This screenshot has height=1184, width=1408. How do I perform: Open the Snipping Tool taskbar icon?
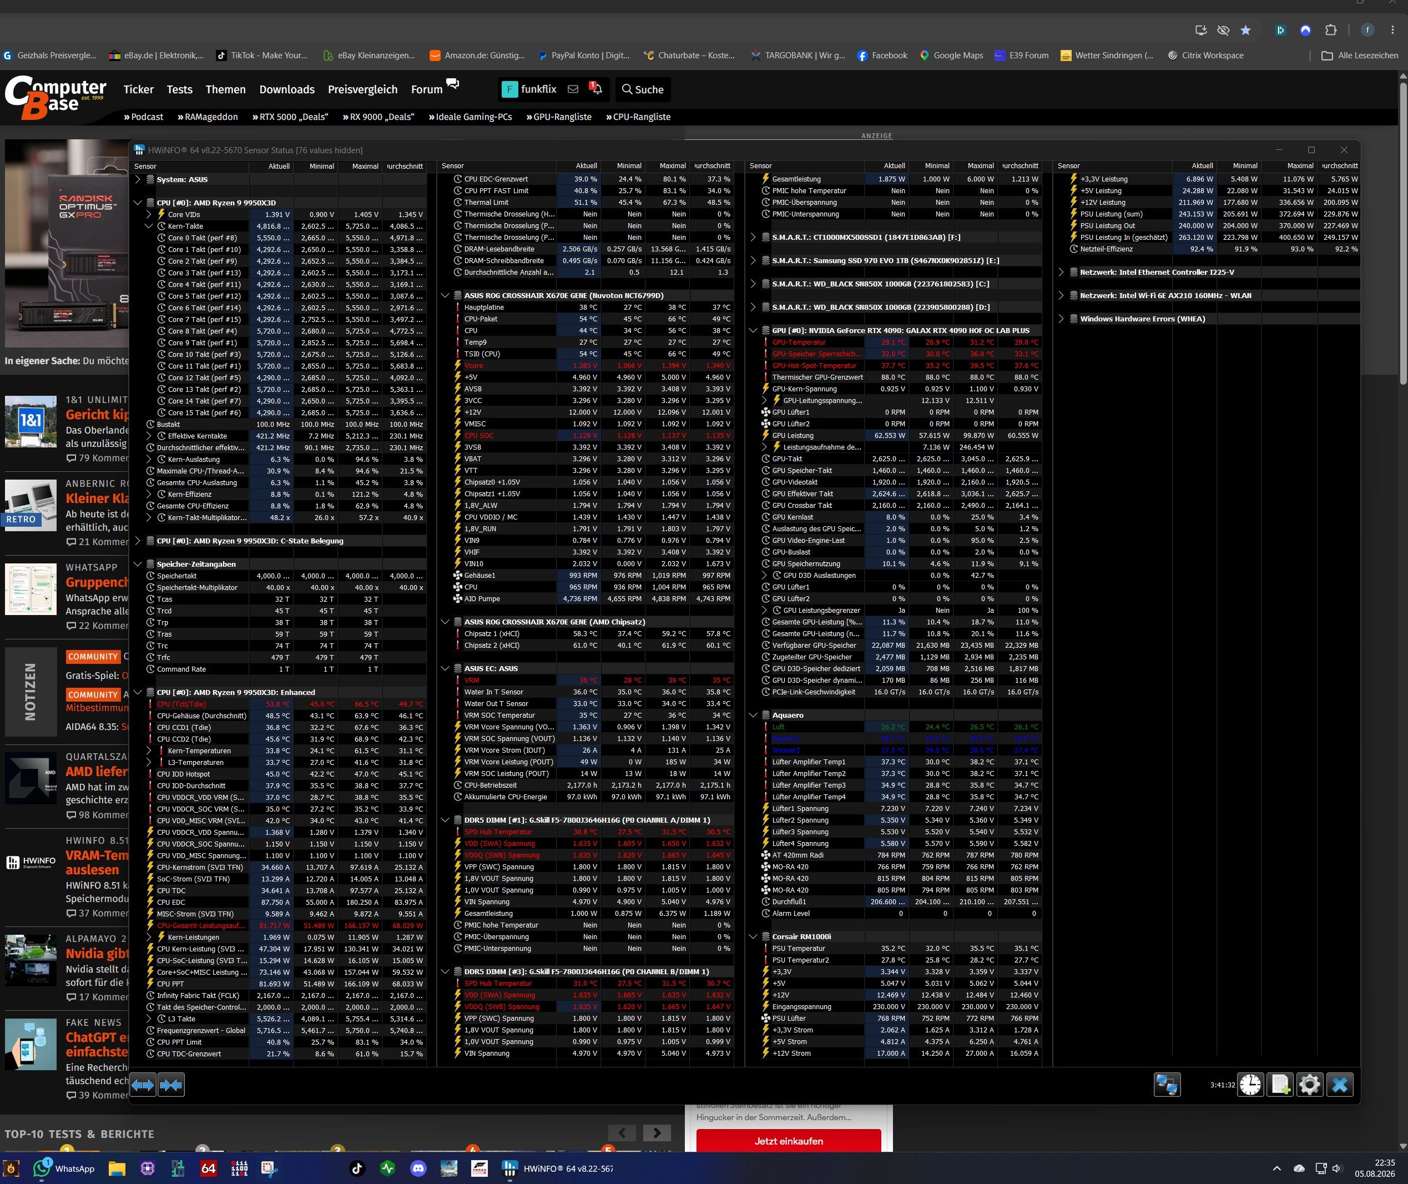[269, 1168]
